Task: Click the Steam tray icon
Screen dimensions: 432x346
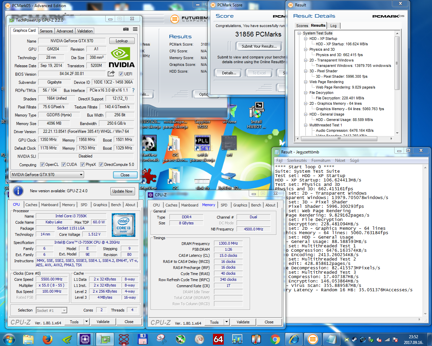Action: (355, 340)
